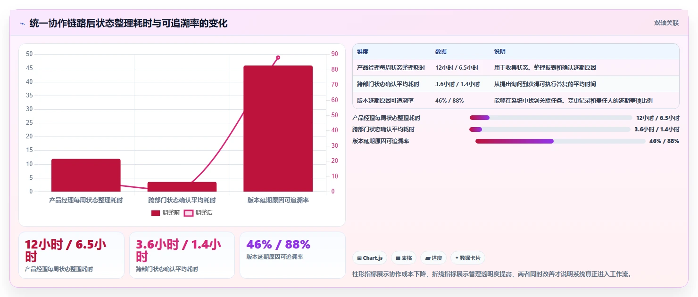Image resolution: width=698 pixels, height=297 pixels.
Task: Click the 产品经理每周状态整理耗时 chart bar
Action: [x=86, y=175]
